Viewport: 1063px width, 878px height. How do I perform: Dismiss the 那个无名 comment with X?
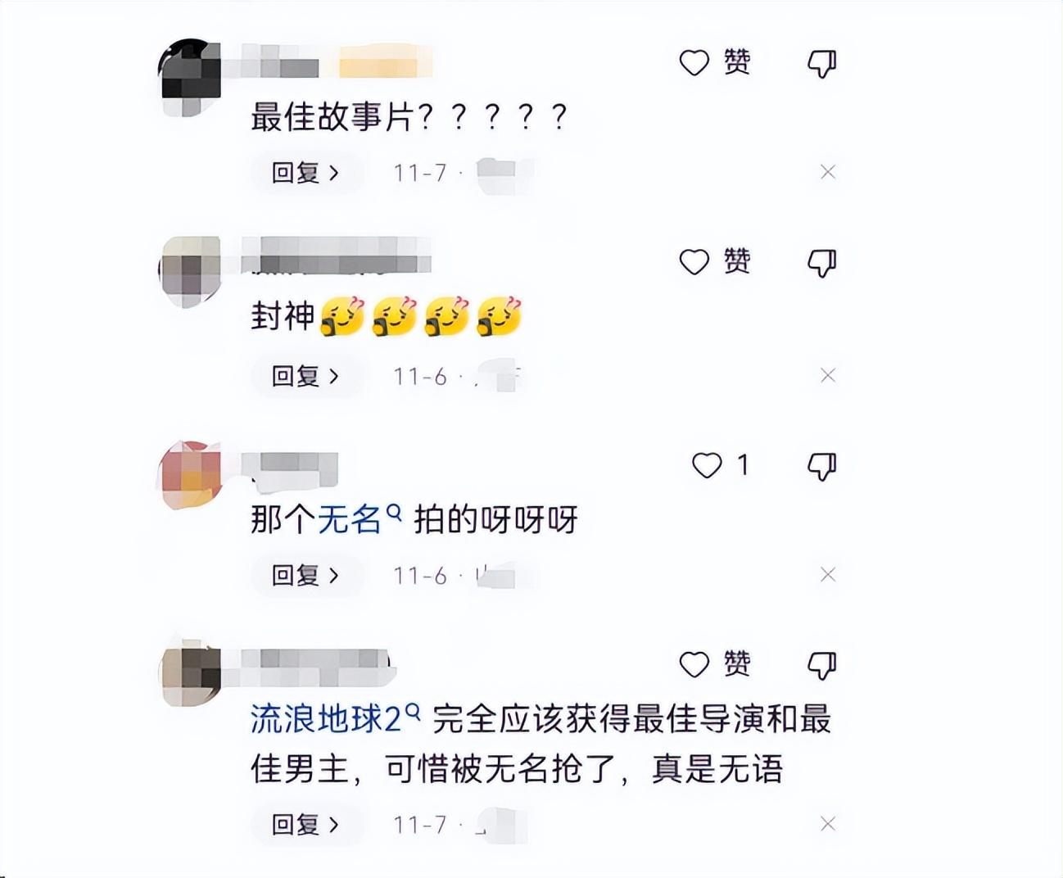828,575
